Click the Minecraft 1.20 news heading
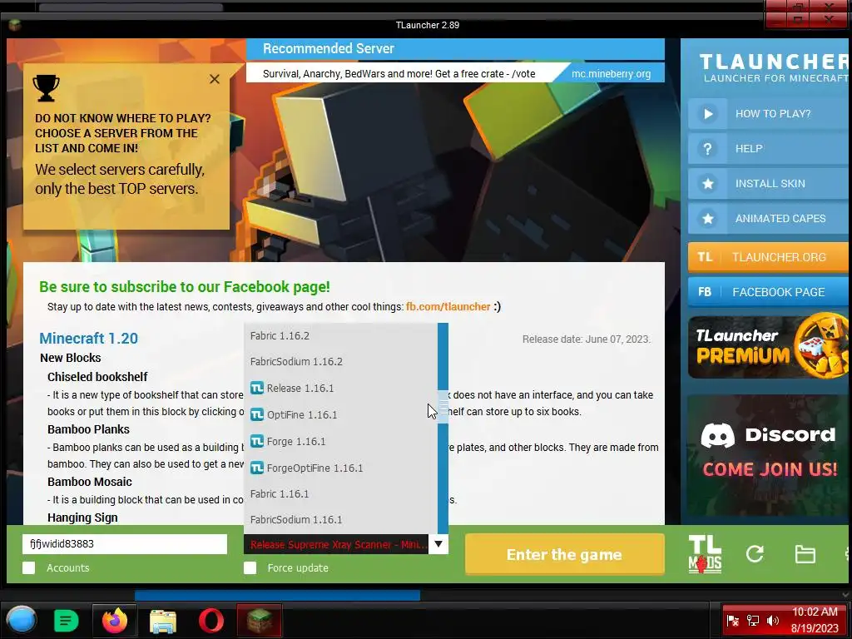Viewport: 852px width, 639px height. coord(88,339)
